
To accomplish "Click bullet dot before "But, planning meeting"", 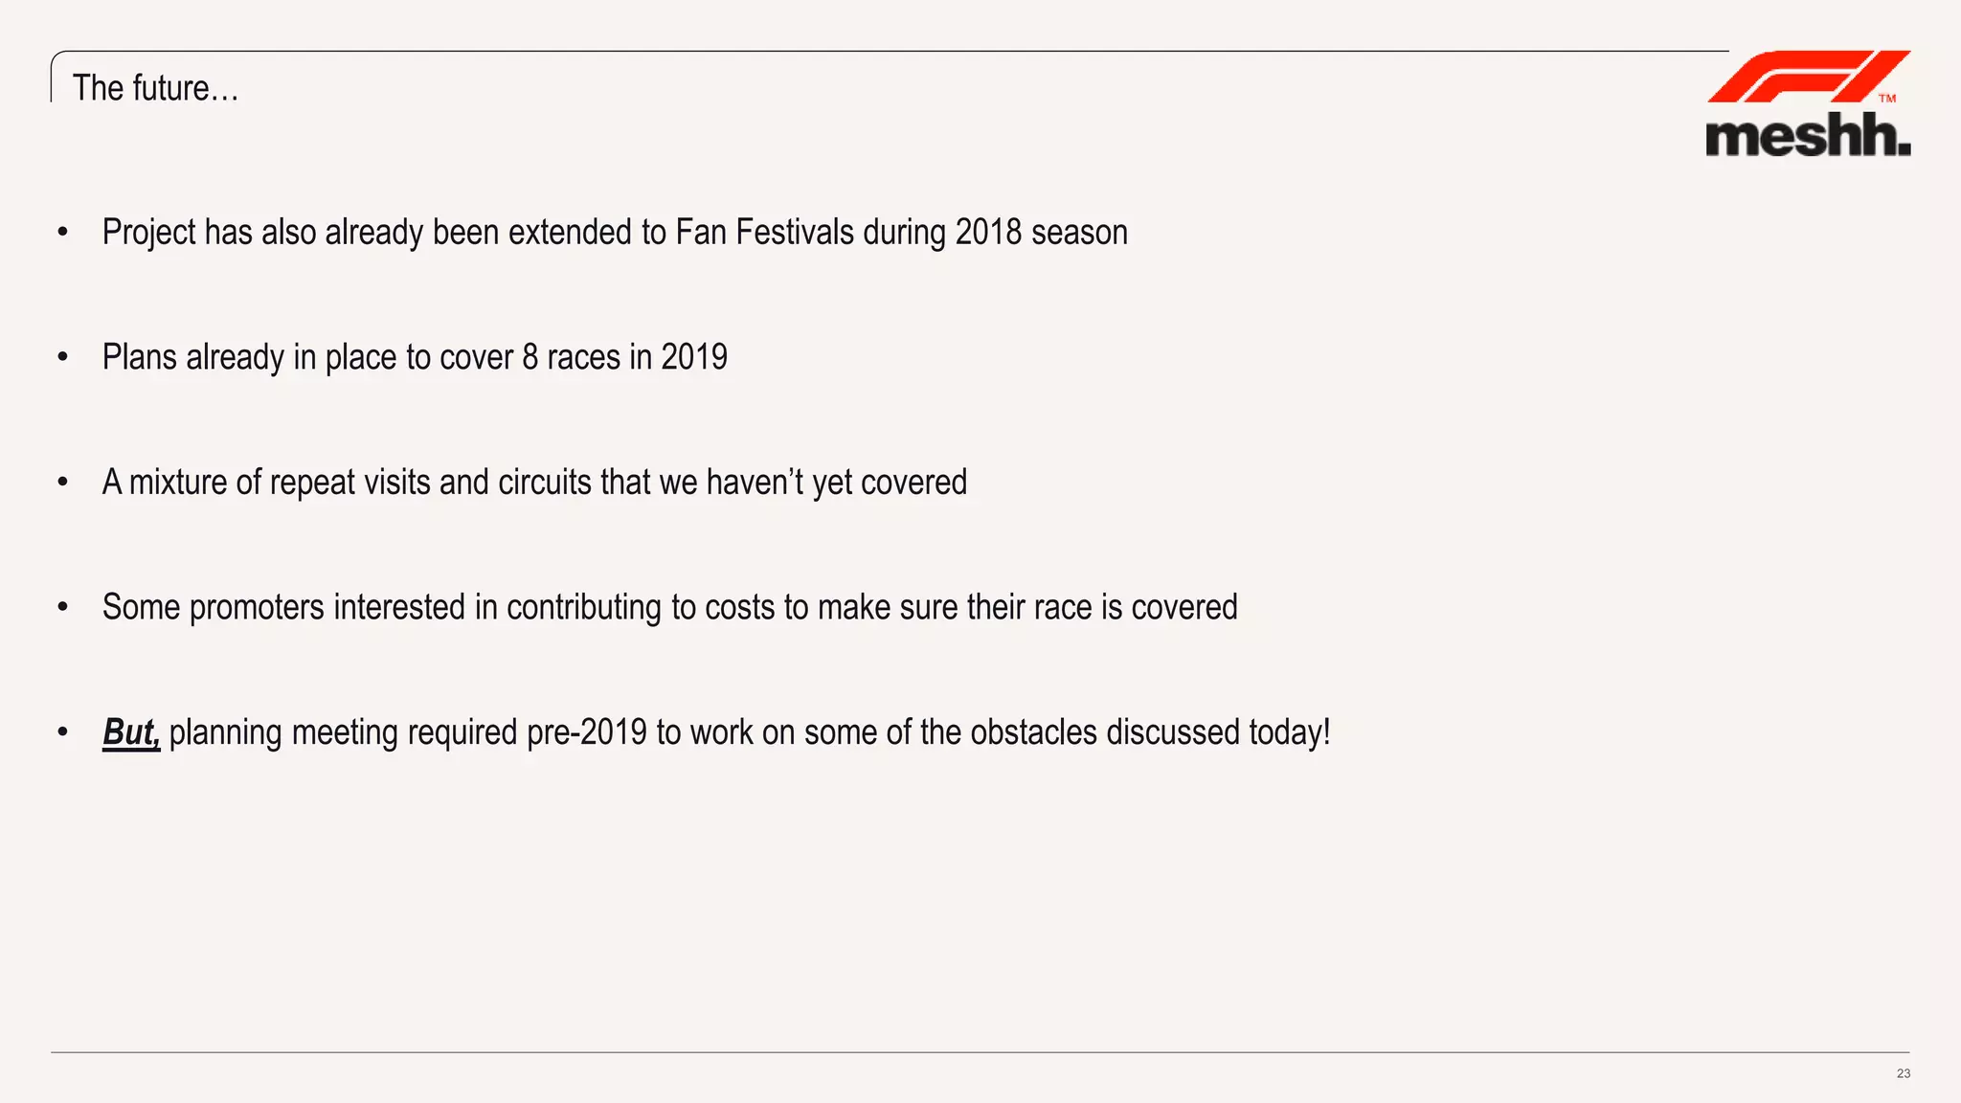I will tap(63, 732).
